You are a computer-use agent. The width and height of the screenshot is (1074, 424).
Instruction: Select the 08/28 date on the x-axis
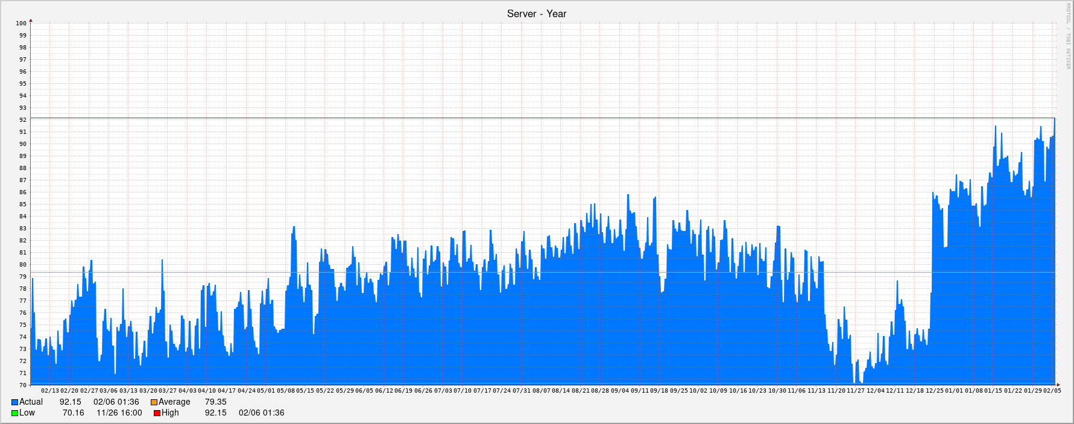click(x=600, y=391)
